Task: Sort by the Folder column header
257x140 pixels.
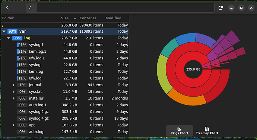Action: pos(8,18)
